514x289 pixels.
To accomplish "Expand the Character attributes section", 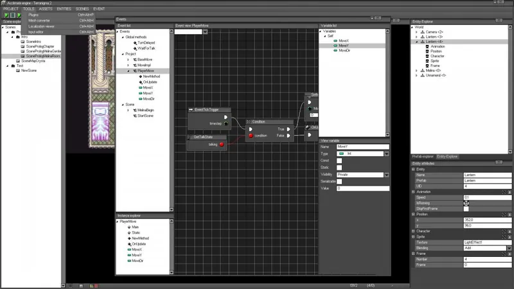I will 413,231.
